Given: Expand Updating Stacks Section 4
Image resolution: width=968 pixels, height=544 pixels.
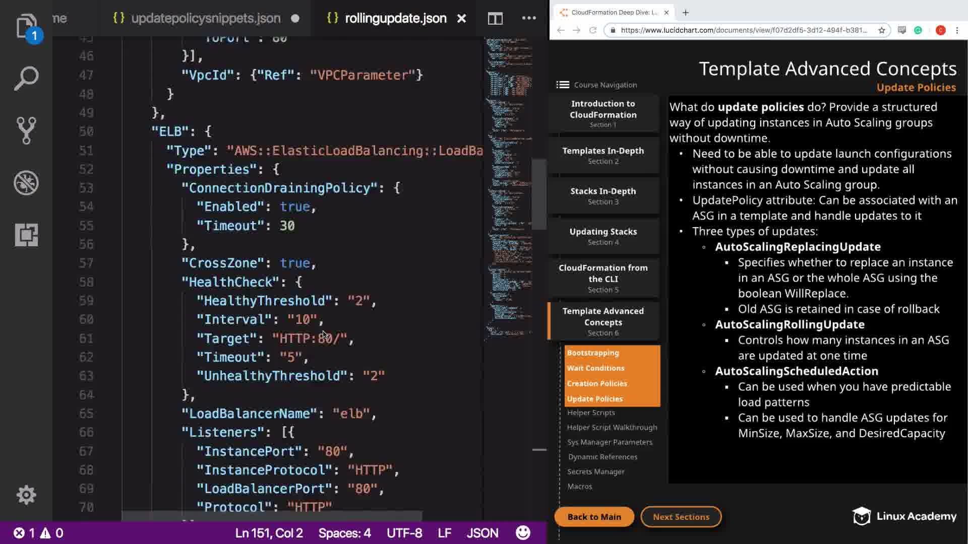Looking at the screenshot, I should tap(603, 236).
